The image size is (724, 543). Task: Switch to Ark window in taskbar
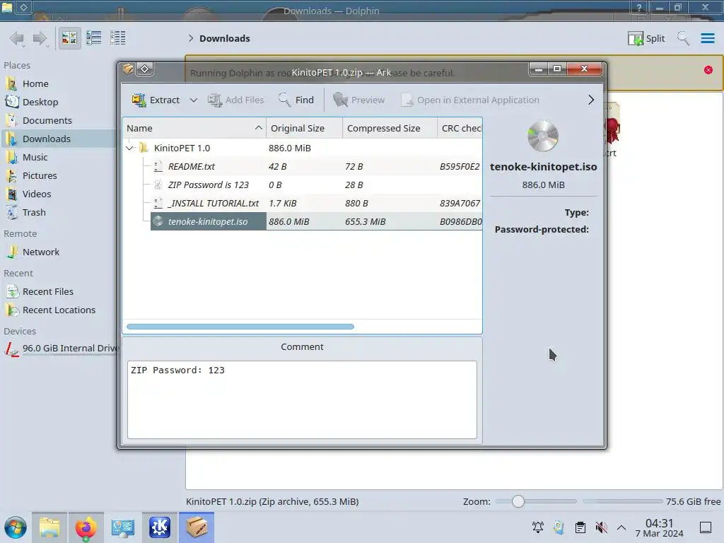[x=197, y=527]
